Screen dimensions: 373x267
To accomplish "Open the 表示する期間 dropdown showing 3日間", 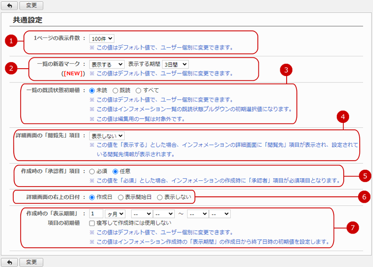I will 175,64.
